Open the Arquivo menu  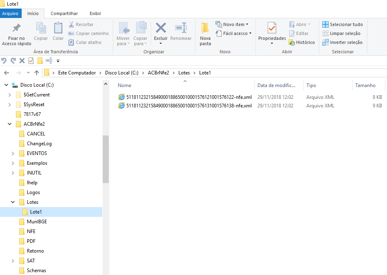click(x=10, y=13)
